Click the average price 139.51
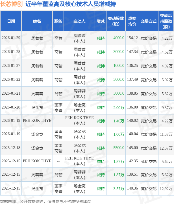The height and width of the screenshot is (204, 174). (x=132, y=175)
